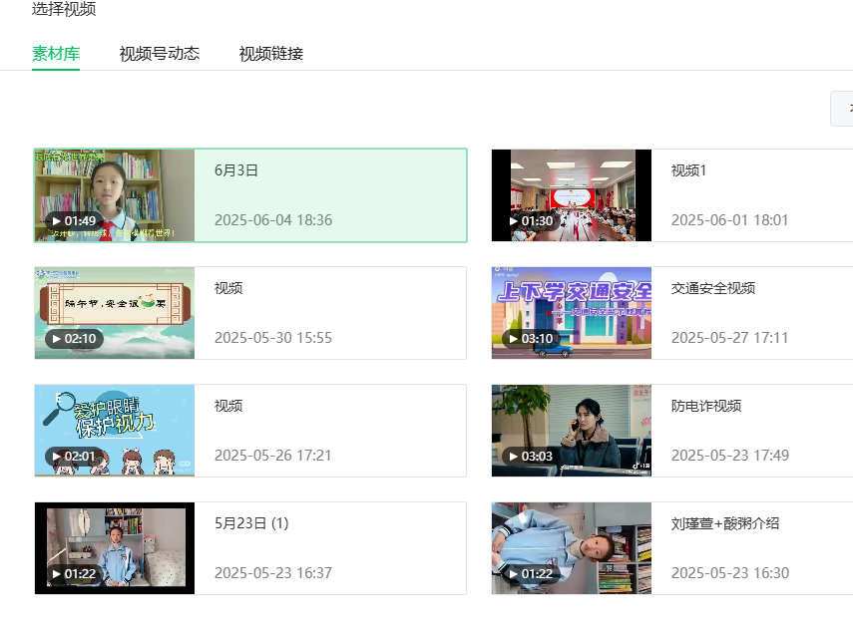The image size is (853, 638).
Task: Open the 视频号动态 tab
Action: pyautogui.click(x=160, y=53)
